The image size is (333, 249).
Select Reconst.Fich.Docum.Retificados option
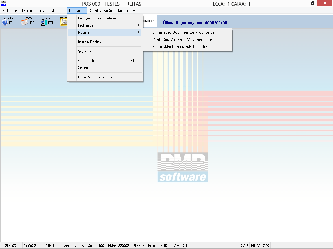(x=180, y=47)
